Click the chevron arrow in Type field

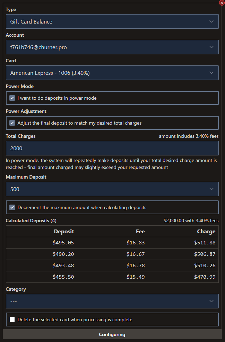(211, 21)
